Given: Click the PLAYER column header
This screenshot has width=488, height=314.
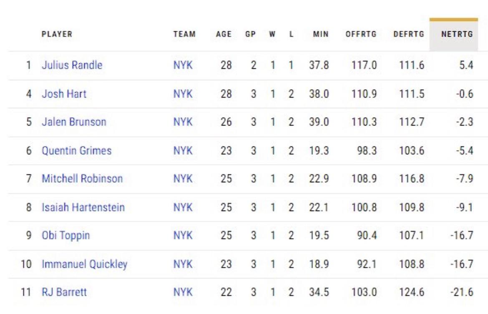Looking at the screenshot, I should click(x=57, y=35).
